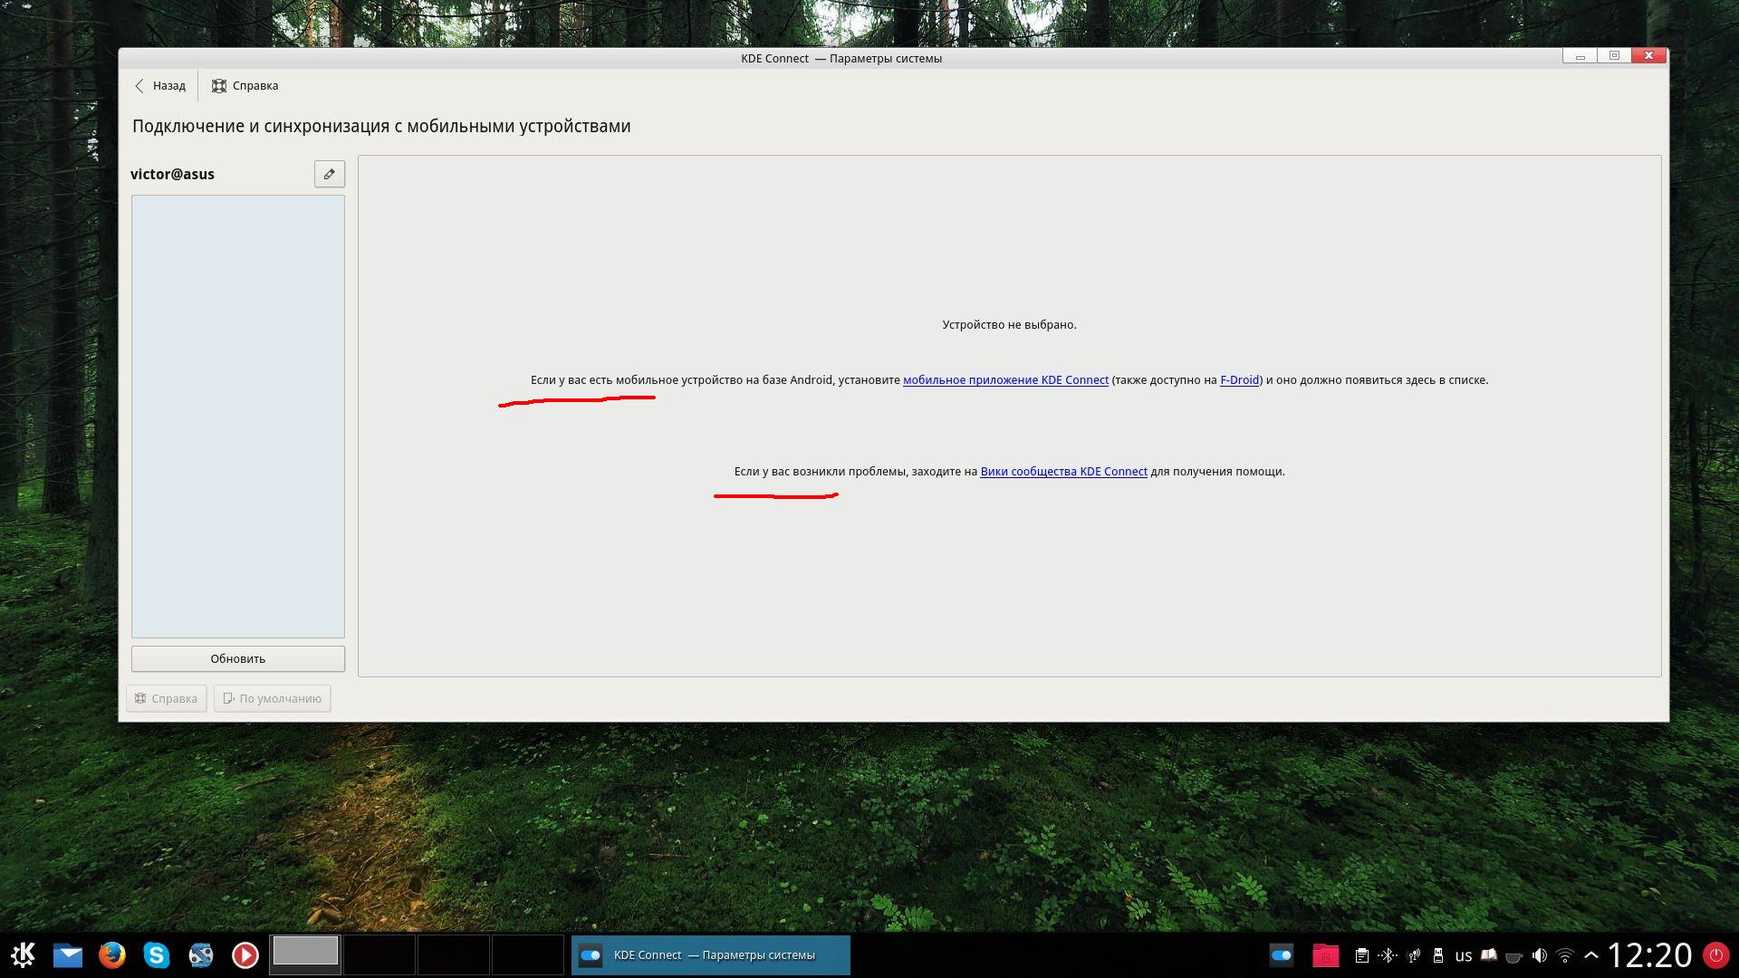Viewport: 1739px width, 978px height.
Task: Open the Вики сообщества KDE Connect link
Action: click(1063, 472)
